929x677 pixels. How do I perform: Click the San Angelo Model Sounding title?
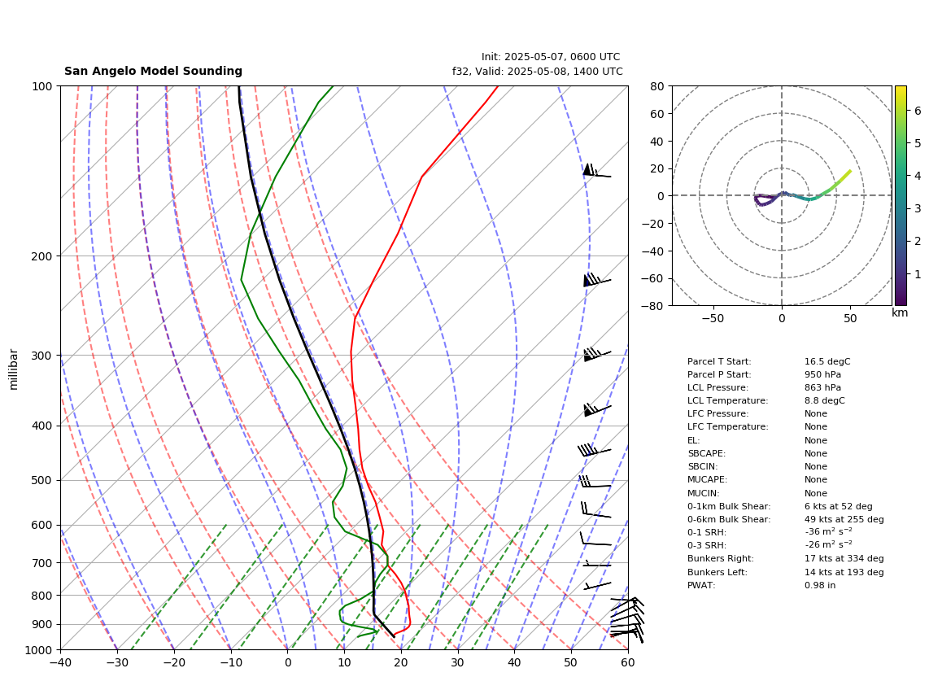coord(154,71)
